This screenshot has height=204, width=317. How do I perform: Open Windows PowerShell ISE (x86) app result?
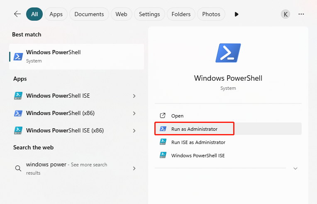tap(65, 131)
